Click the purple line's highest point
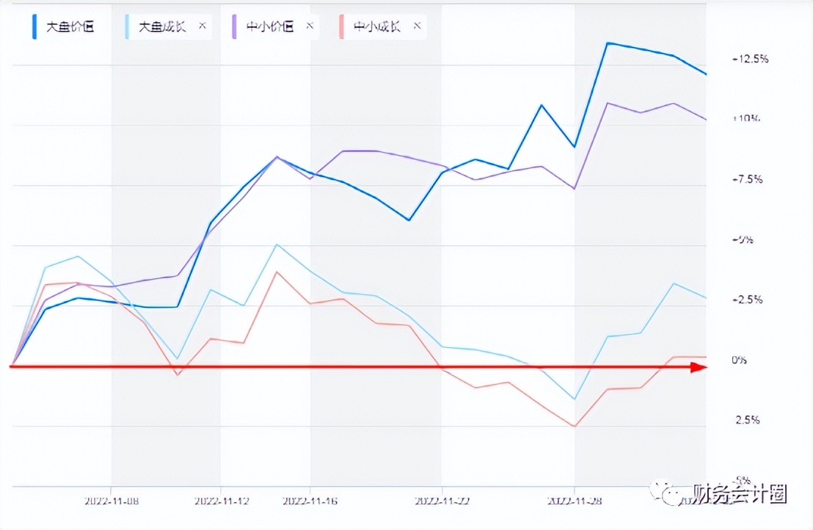This screenshot has width=813, height=530. [608, 104]
